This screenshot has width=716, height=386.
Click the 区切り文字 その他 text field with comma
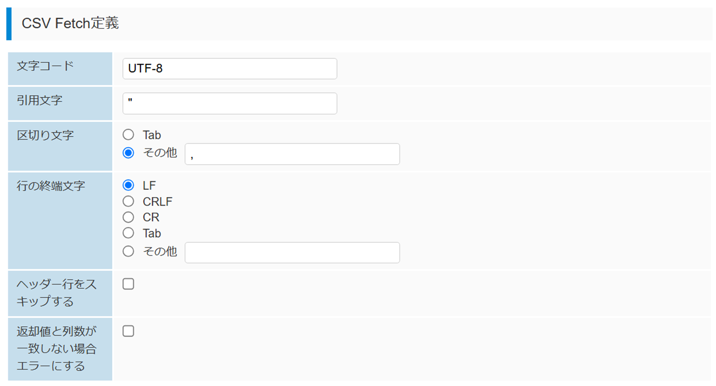(292, 154)
